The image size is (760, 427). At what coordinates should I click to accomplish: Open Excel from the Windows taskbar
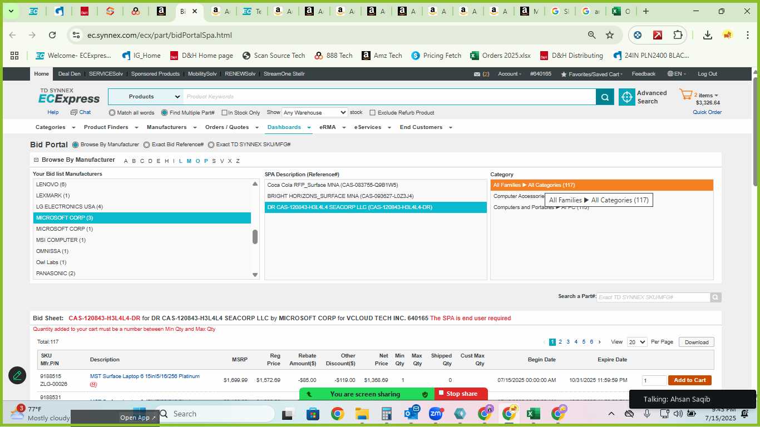pyautogui.click(x=533, y=414)
